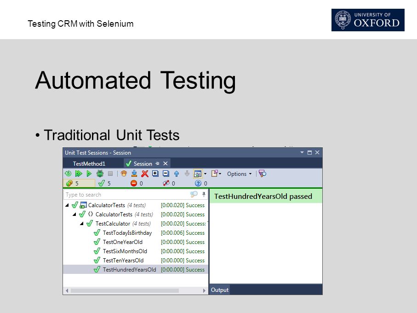Stop execution with grey square button

click(110, 174)
